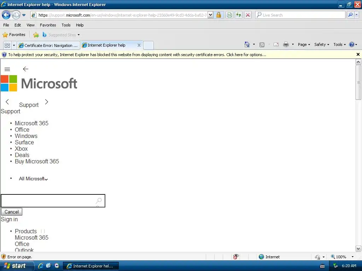
Task: Click the address bar URL field
Action: (119, 15)
